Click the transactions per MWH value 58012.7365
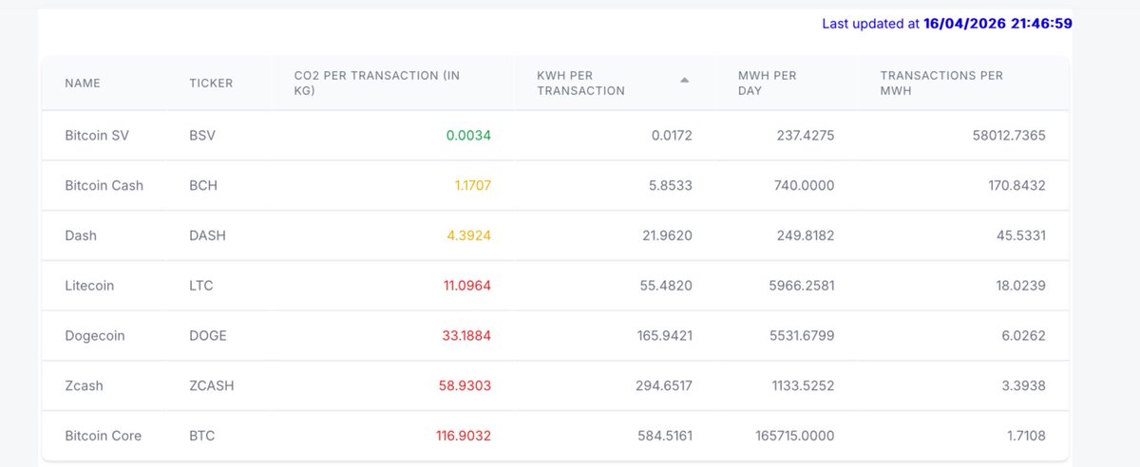Viewport: 1140px width, 467px height. (1009, 136)
